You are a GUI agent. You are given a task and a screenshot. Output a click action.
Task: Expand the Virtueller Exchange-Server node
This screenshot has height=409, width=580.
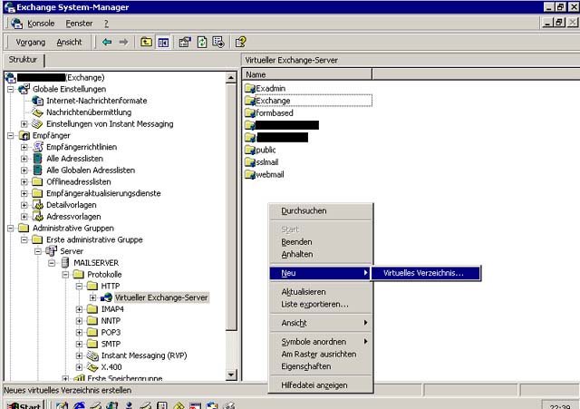point(92,297)
